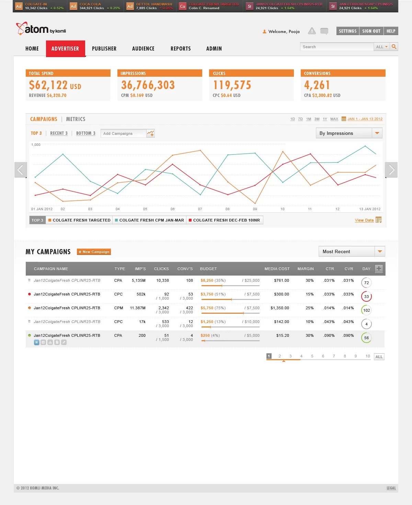
Task: Open the alerts warning triangle icon
Action: point(312,31)
